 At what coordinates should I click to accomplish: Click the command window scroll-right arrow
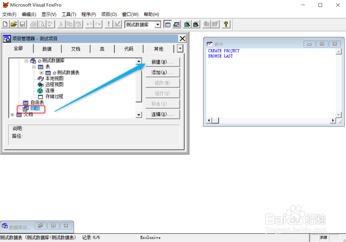(333, 120)
